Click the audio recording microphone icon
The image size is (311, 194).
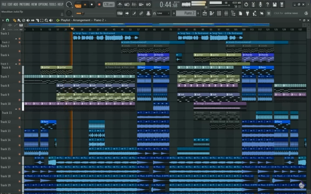coord(261,4)
